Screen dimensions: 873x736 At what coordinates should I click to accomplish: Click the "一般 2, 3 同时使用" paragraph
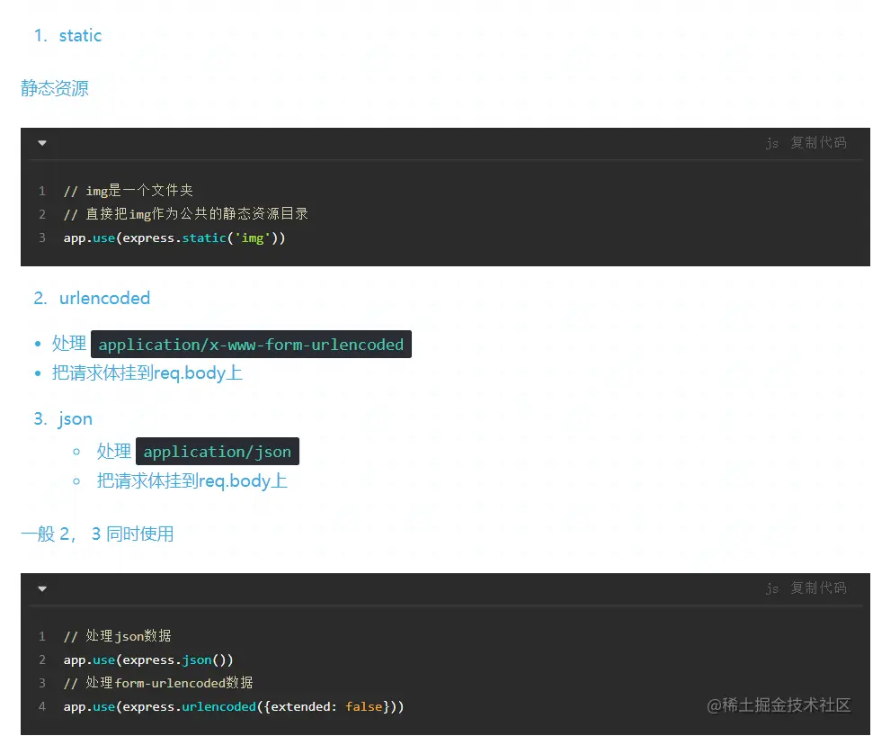click(97, 534)
